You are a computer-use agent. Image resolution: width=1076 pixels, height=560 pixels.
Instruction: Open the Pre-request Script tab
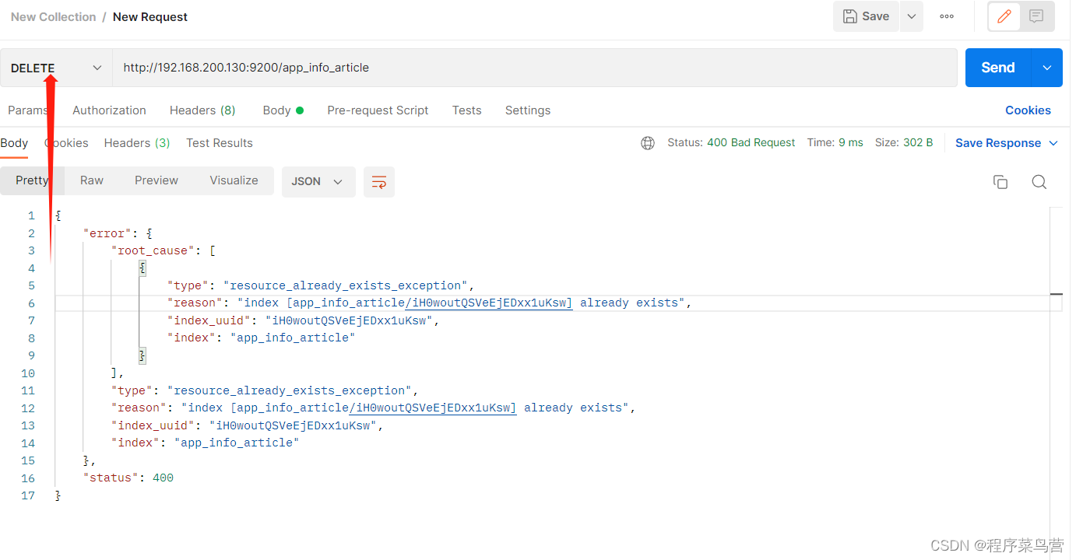pos(378,110)
